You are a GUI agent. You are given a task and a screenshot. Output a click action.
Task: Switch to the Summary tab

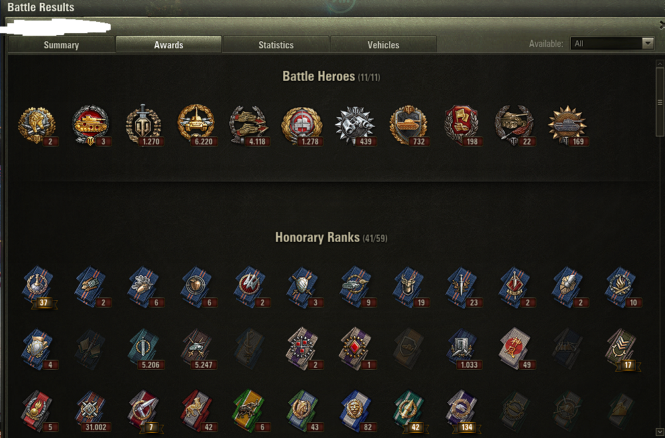(61, 45)
